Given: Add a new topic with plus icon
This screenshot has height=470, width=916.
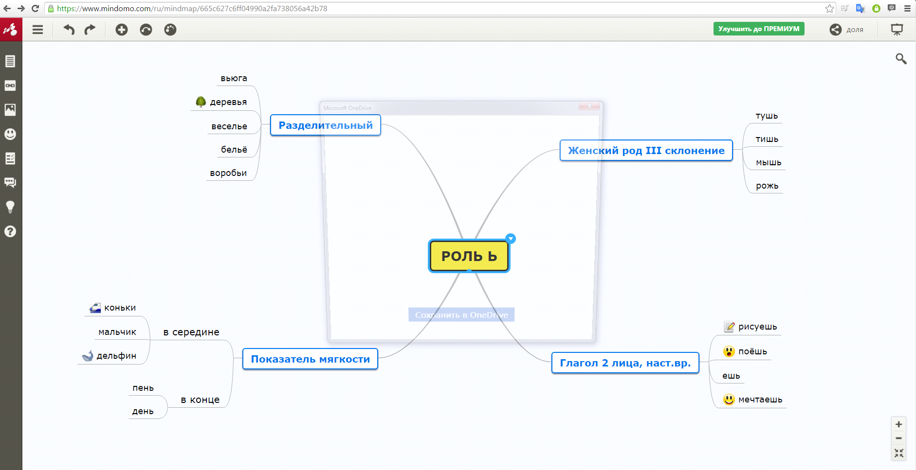Looking at the screenshot, I should (x=122, y=30).
